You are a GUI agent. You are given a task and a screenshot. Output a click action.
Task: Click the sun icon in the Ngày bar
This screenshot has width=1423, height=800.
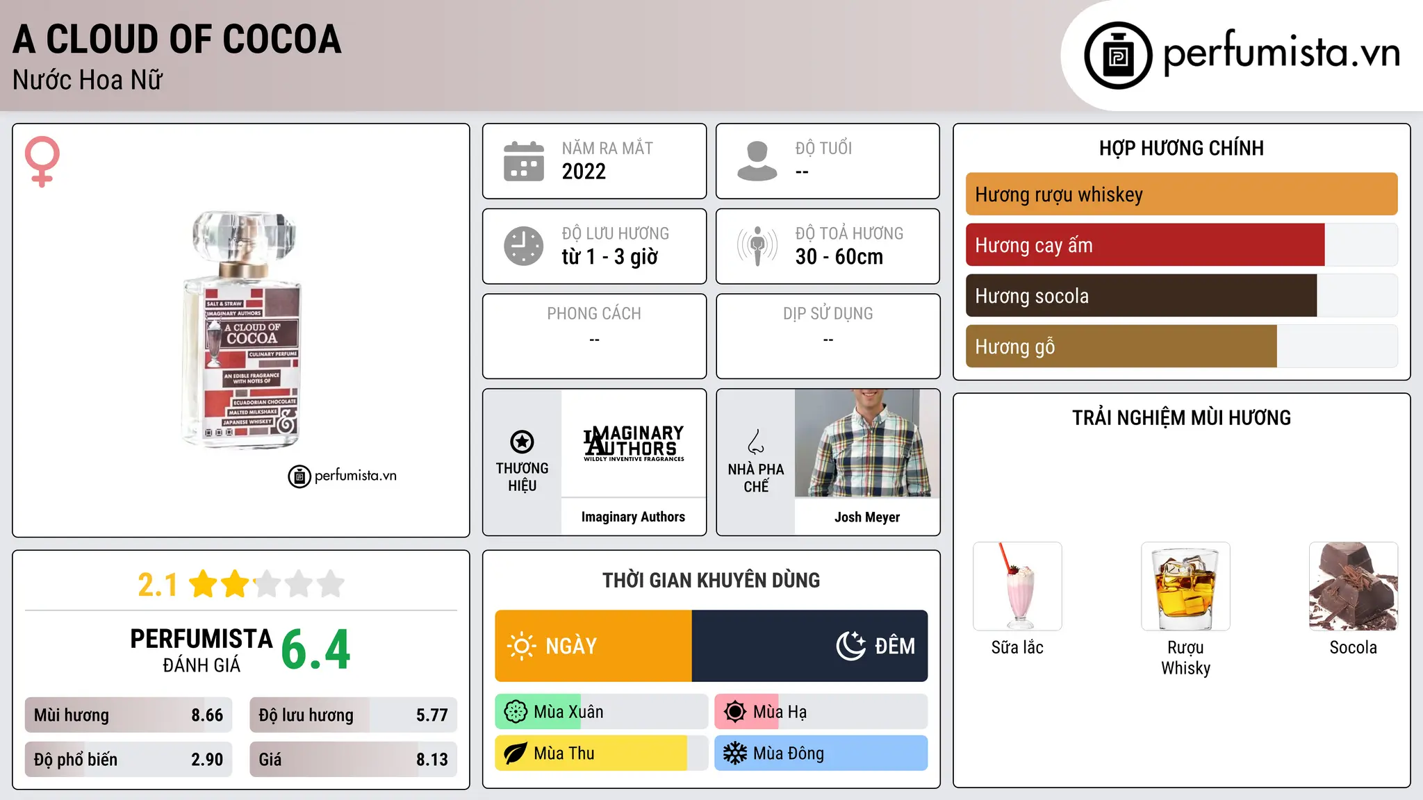pyautogui.click(x=521, y=646)
